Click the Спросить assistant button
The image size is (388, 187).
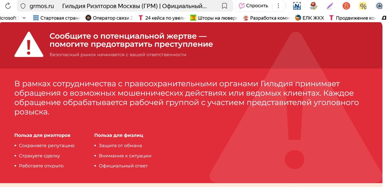pos(253,6)
